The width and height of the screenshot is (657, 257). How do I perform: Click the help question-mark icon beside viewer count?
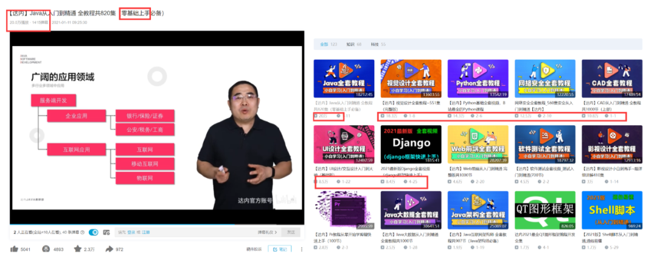[x=83, y=232]
